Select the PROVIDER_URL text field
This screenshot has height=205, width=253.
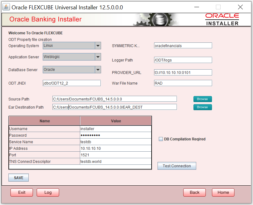click(183, 72)
